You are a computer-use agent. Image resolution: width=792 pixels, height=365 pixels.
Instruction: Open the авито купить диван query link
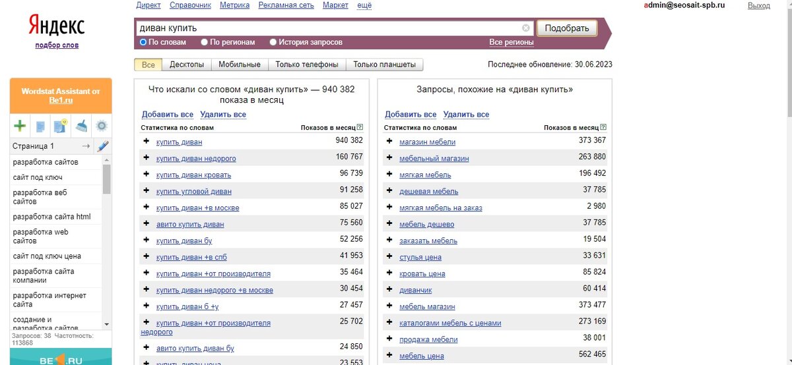point(190,225)
